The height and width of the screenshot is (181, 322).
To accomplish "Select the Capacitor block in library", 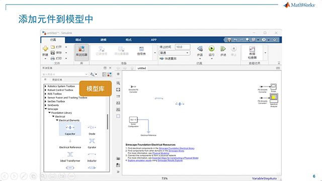I will tap(70, 129).
